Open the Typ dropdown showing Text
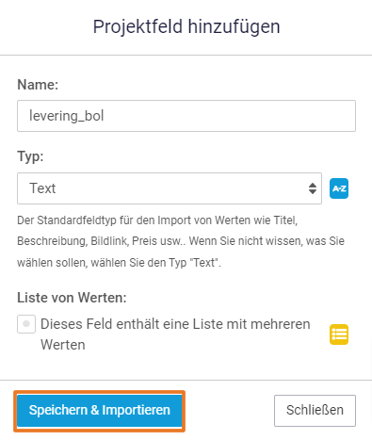 point(170,188)
